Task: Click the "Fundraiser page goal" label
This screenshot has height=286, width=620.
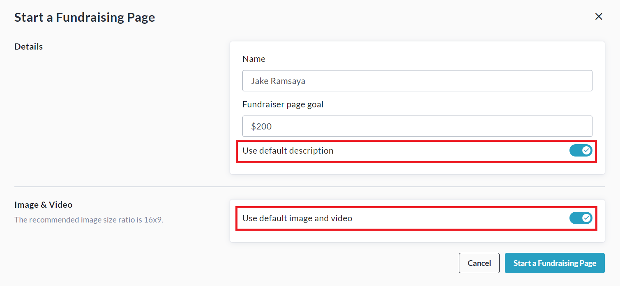Action: click(283, 104)
